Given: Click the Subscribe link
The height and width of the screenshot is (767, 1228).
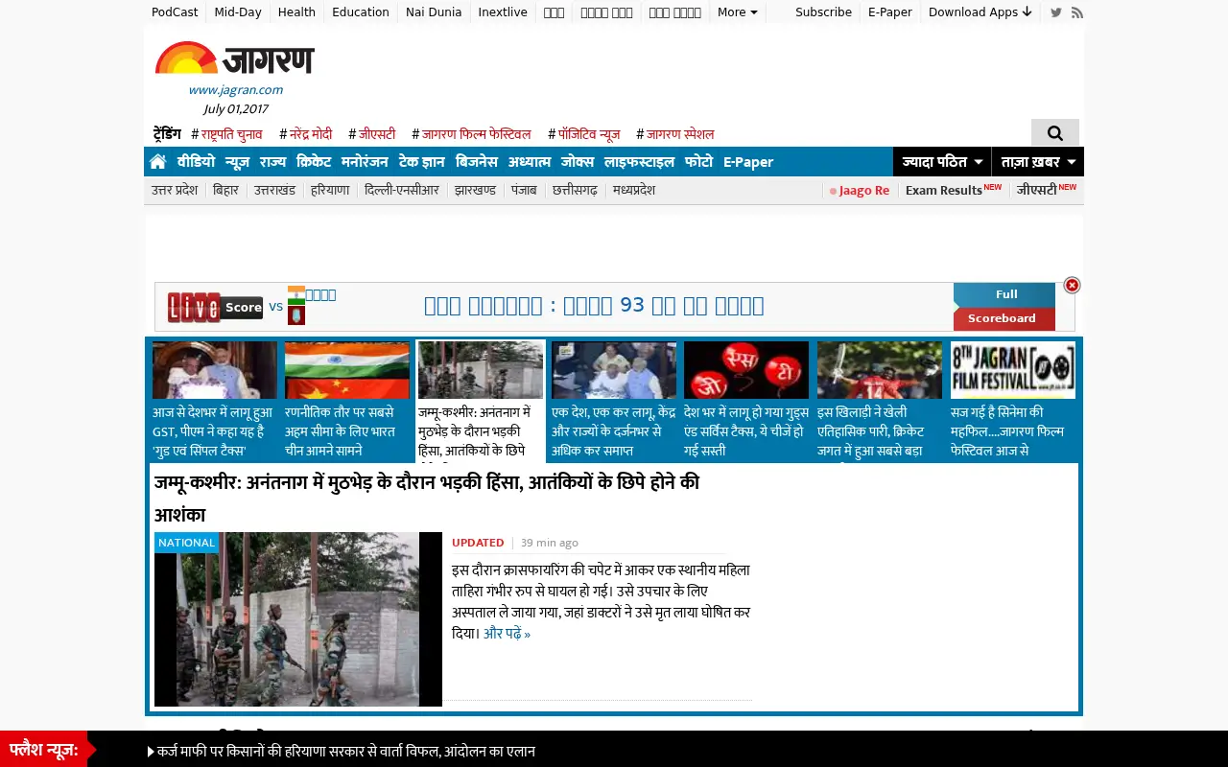Looking at the screenshot, I should tap(823, 12).
